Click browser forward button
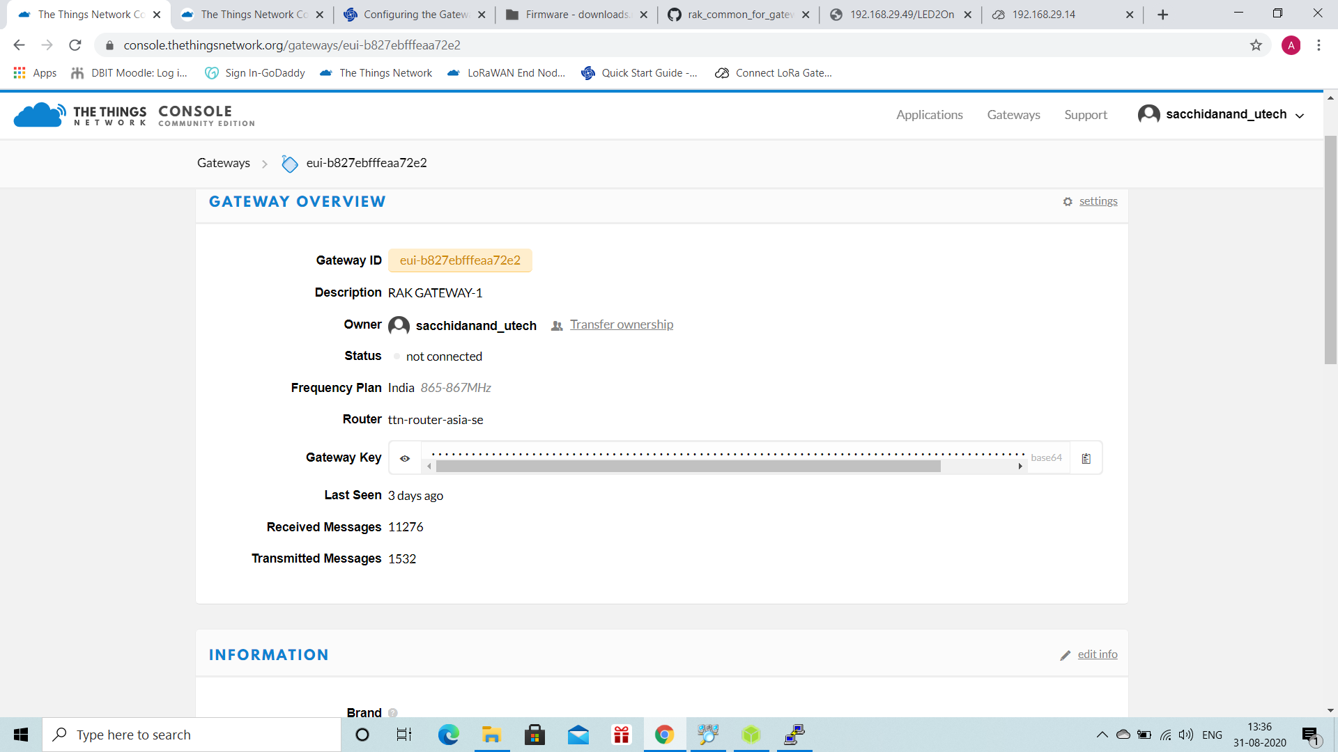 [x=47, y=45]
